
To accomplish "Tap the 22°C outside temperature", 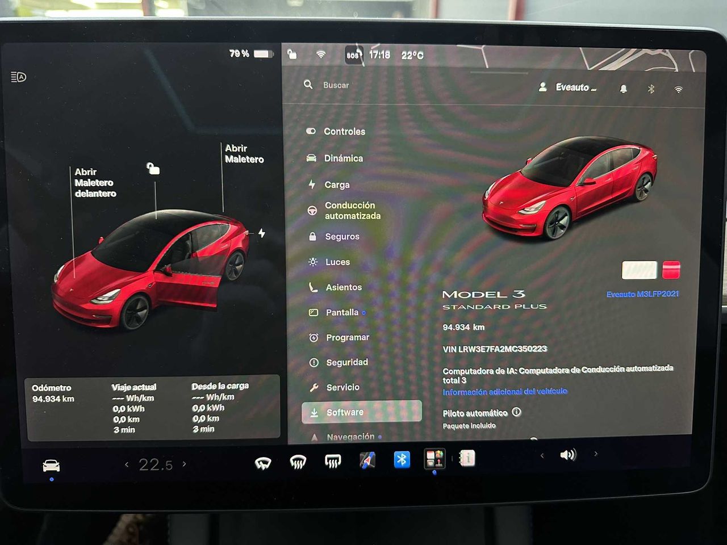I will 412,56.
